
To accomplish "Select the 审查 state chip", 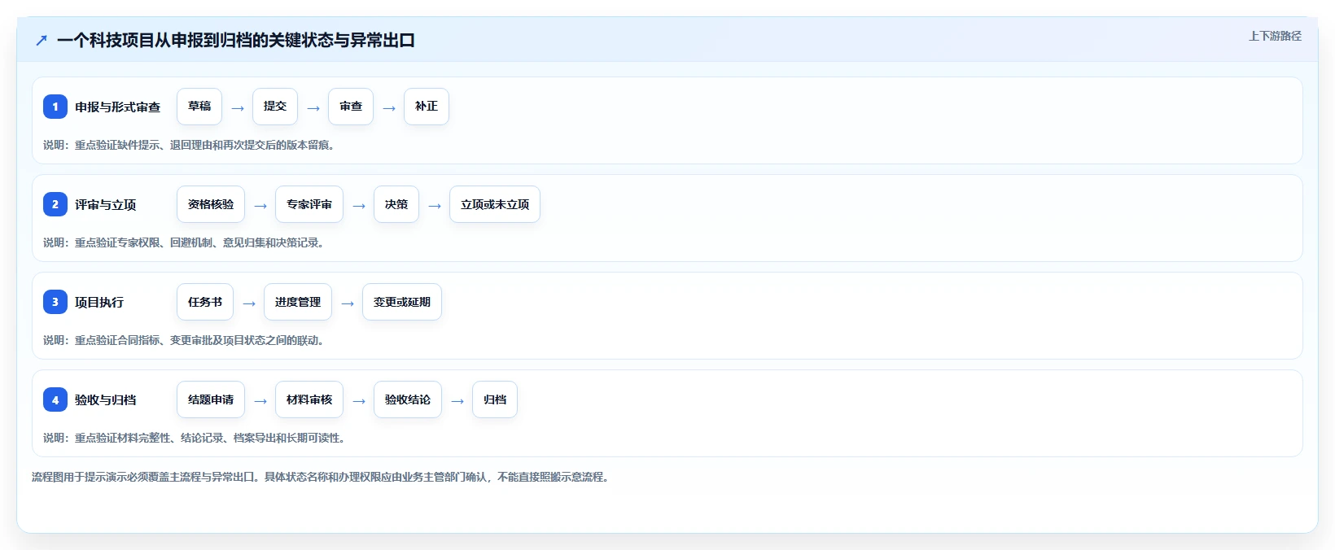I will pyautogui.click(x=351, y=107).
